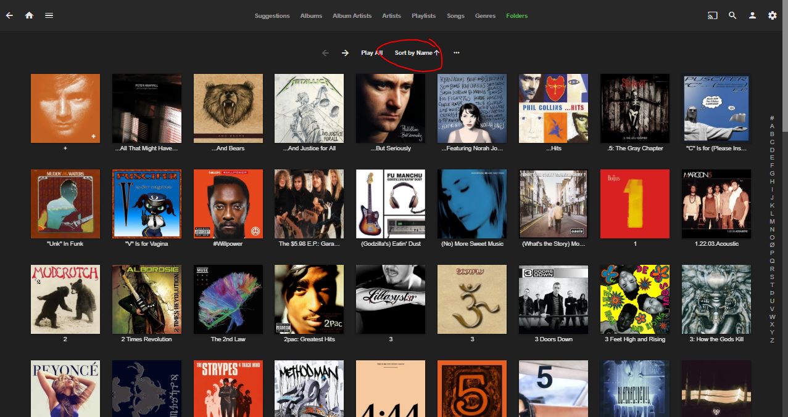788x417 pixels.
Task: Click the 'The $5.98 E.P.: Gara...' title
Action: [309, 244]
